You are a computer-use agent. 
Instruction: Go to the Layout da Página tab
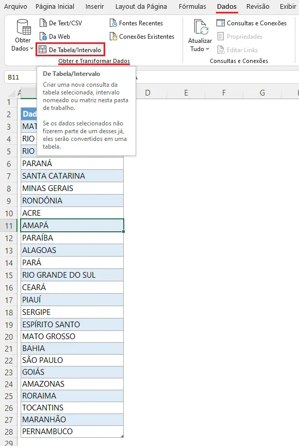point(141,7)
